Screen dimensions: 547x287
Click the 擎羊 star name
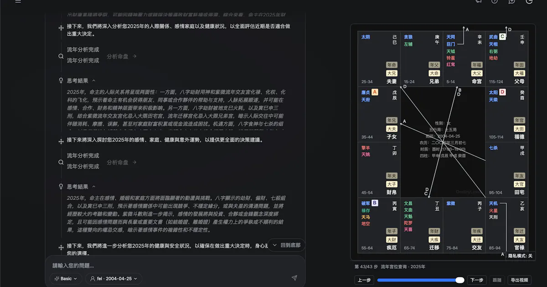click(366, 148)
